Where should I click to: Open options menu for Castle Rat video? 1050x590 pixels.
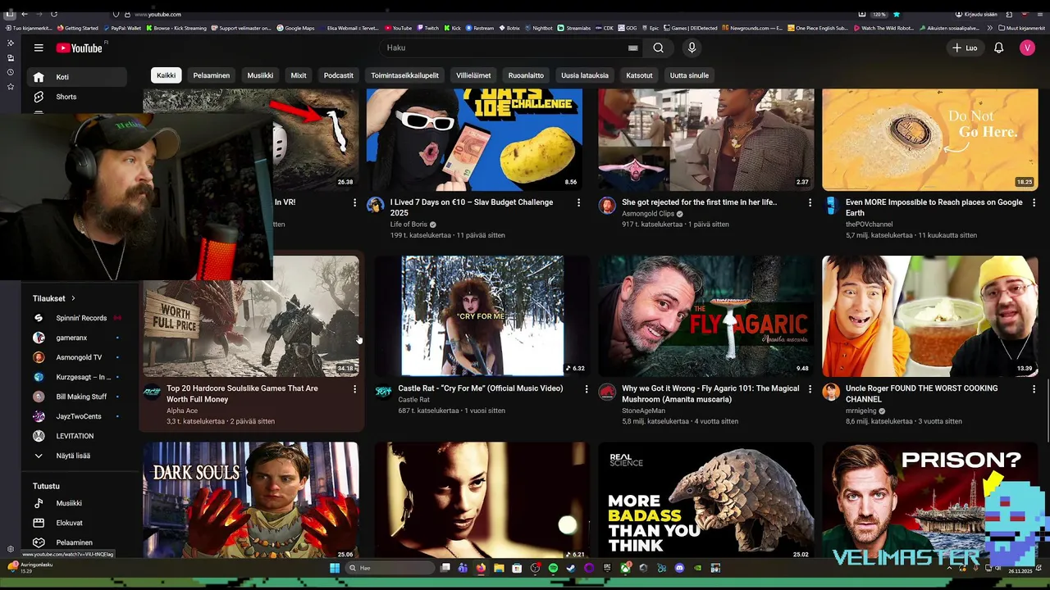pos(586,388)
